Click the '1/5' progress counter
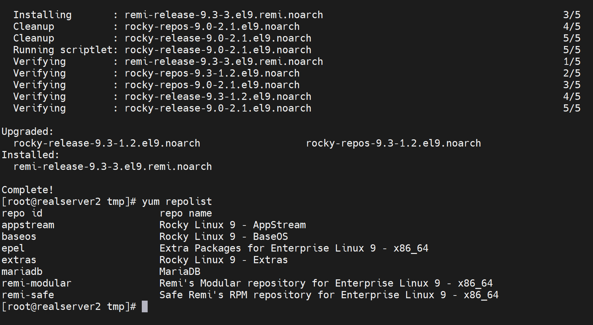The height and width of the screenshot is (325, 593). [571, 61]
